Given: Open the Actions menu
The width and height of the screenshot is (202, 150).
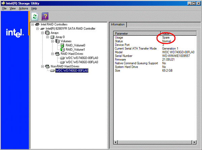Looking at the screenshot, I should tap(23, 8).
